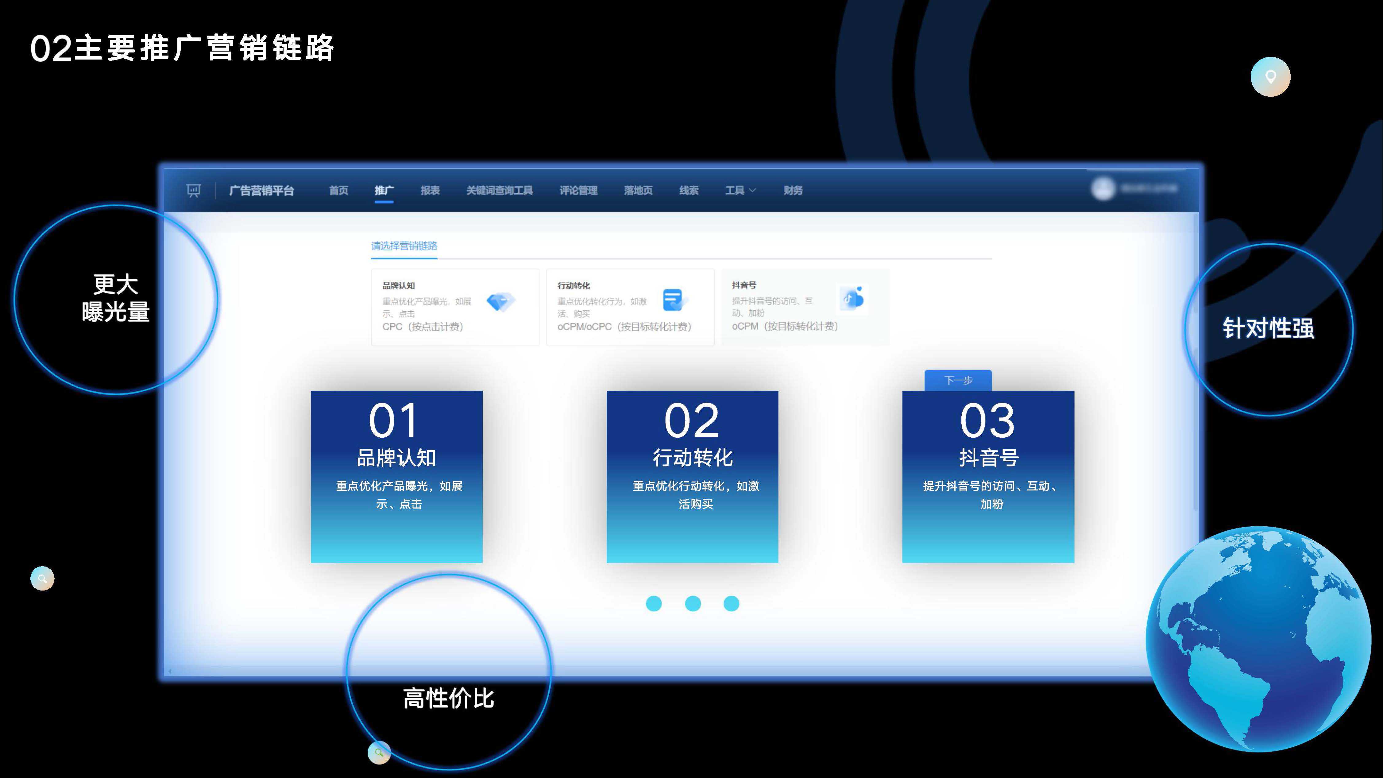
Task: Click the magnifier icon at the bottom left corner
Action: click(x=42, y=578)
